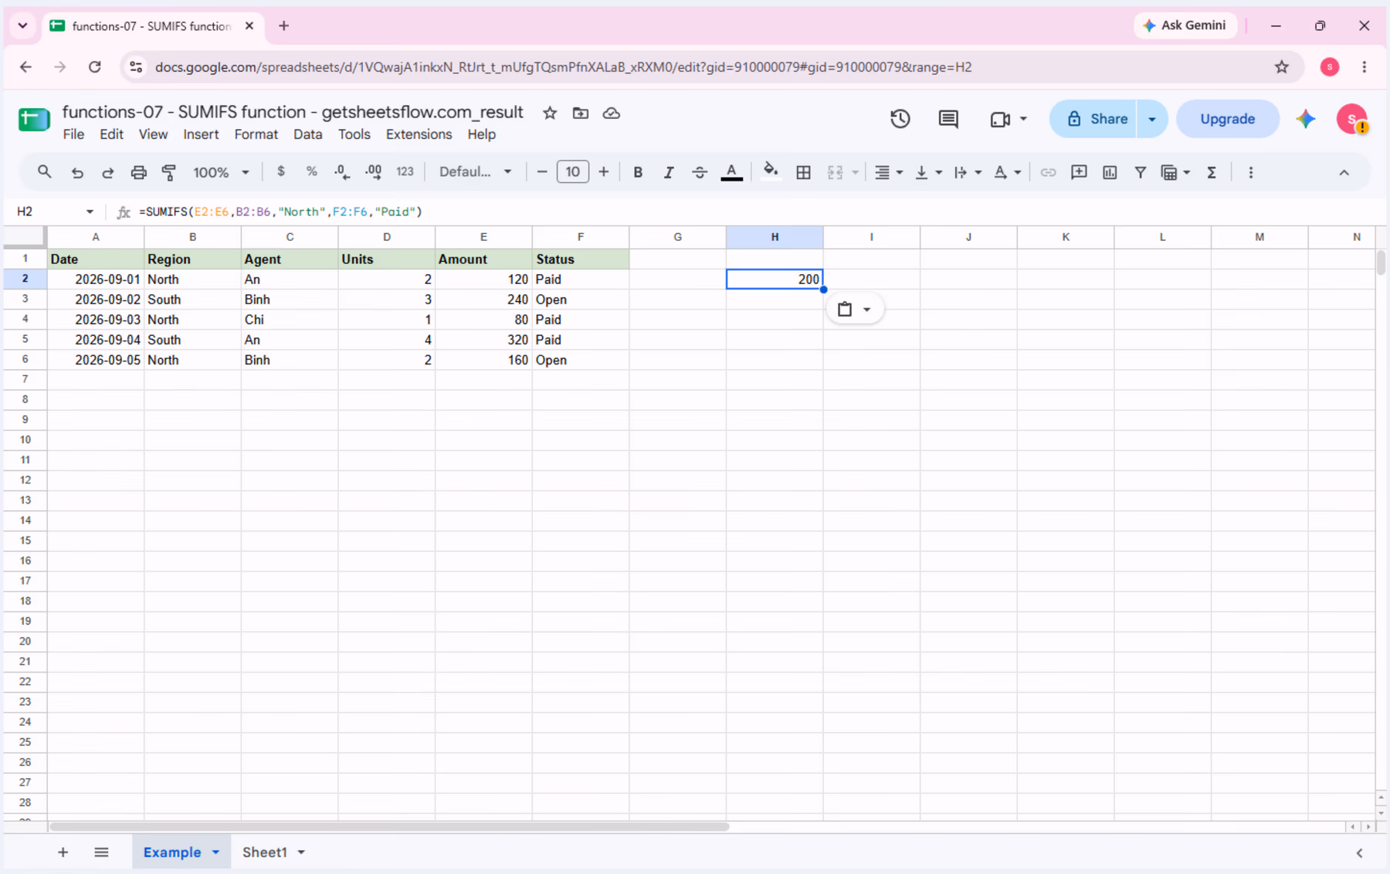Toggle italic formatting

669,172
